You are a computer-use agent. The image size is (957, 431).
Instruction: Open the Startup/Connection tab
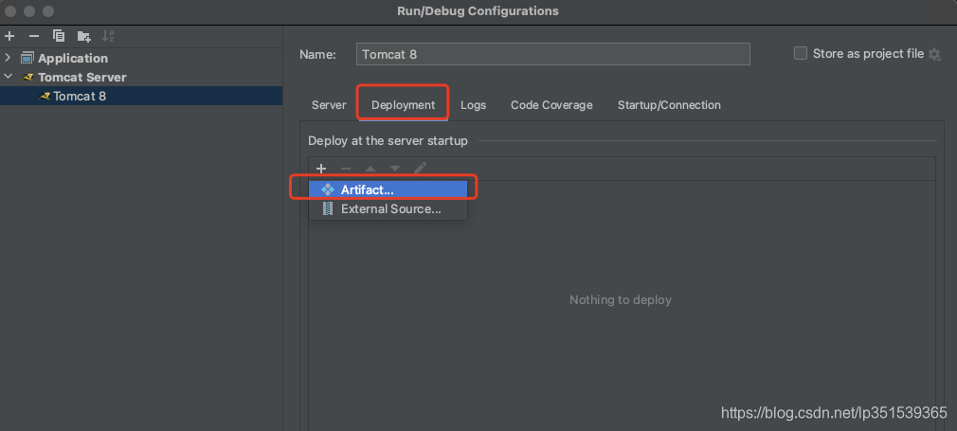(x=669, y=105)
